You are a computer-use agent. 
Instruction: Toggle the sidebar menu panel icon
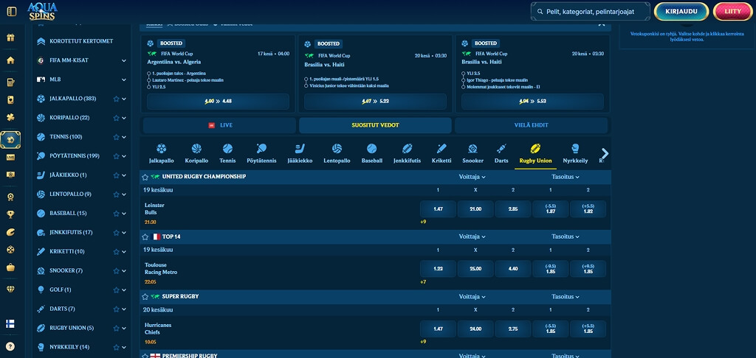(x=12, y=11)
